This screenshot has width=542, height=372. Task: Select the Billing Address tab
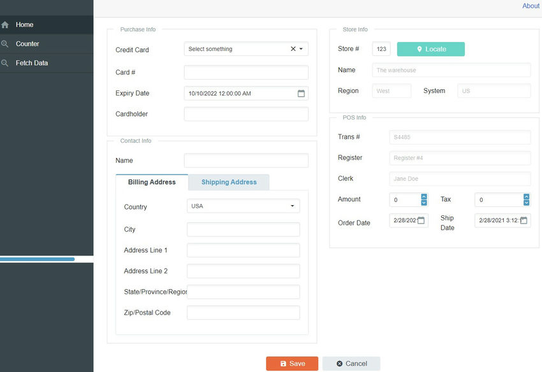pos(151,182)
